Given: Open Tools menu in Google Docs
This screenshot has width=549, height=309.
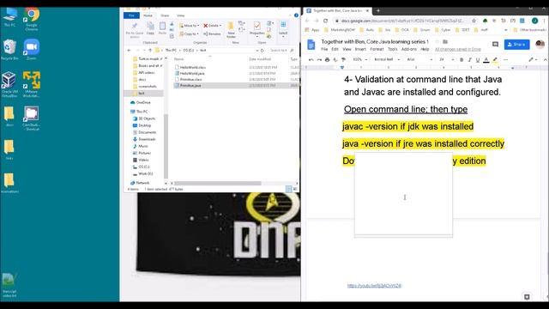Looking at the screenshot, I should 393,50.
